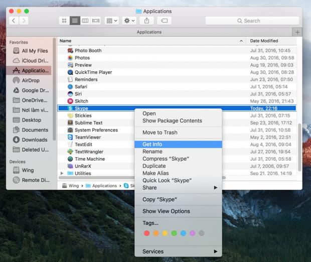311x262 pixels.
Task: Choose Get Info from context menu
Action: (152, 144)
